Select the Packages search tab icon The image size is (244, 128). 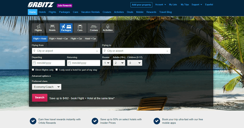coord(66,28)
